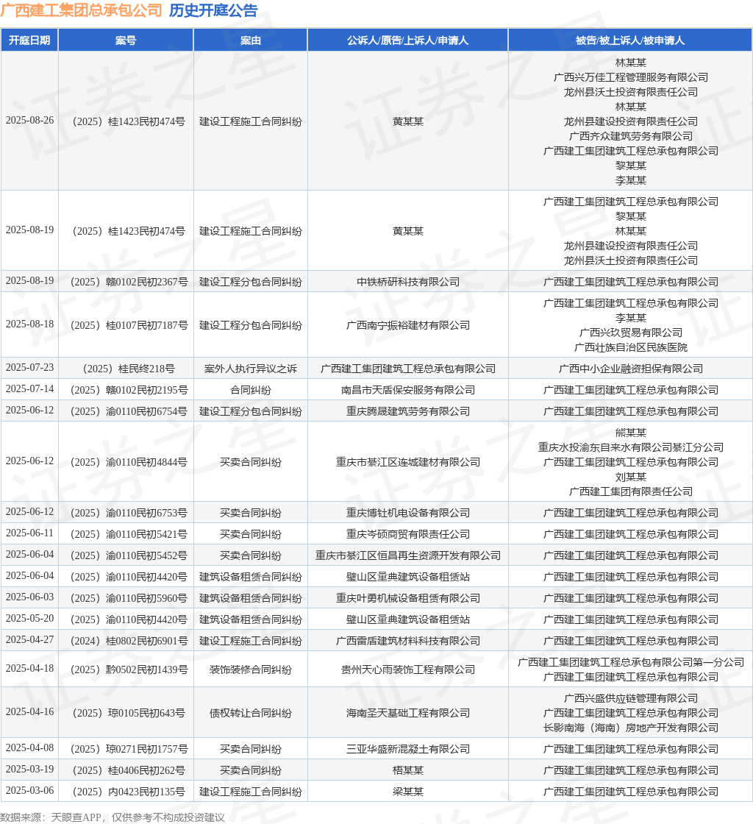Click plaintiff 南昌市天盾保安服务有限公司
753x824 pixels.
click(408, 390)
